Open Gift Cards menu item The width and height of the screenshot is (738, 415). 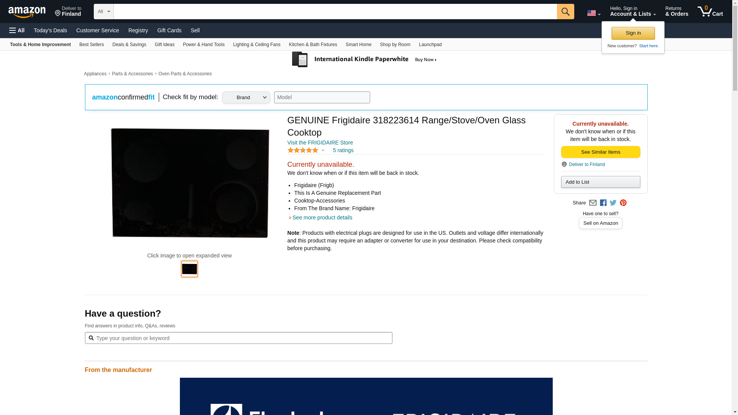(169, 30)
